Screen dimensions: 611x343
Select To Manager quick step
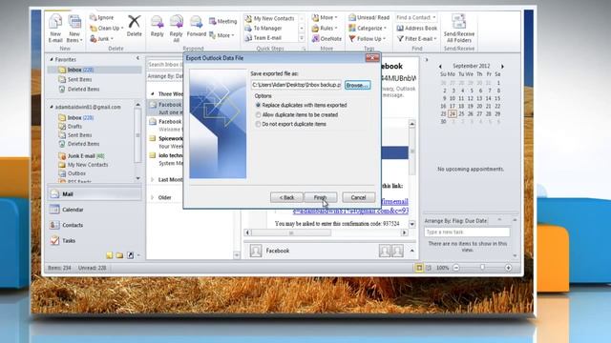point(263,28)
